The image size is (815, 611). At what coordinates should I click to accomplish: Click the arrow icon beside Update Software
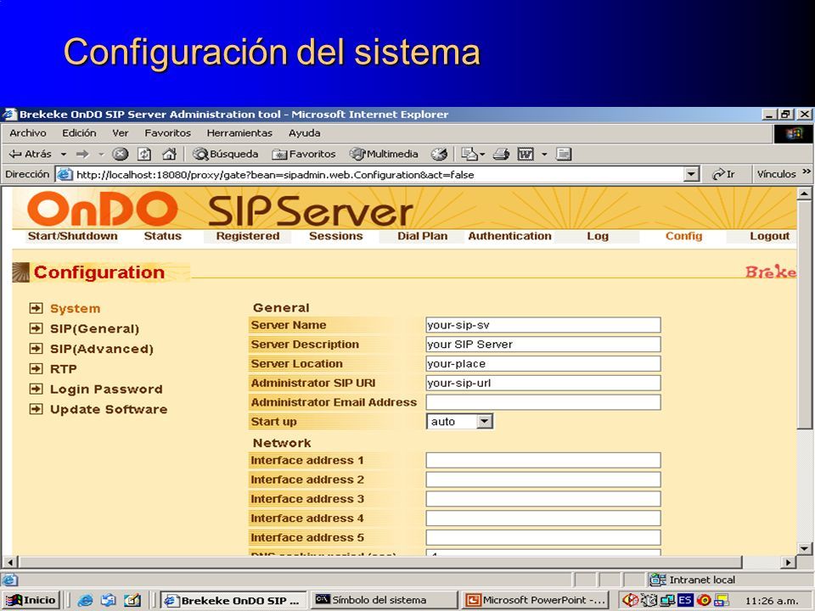click(x=36, y=409)
